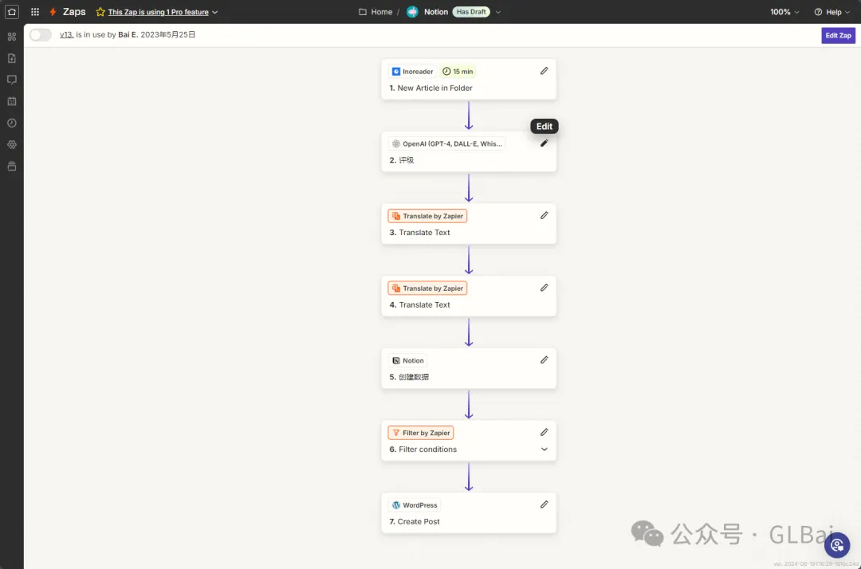Open the gear settings icon in left sidebar
Image resolution: width=861 pixels, height=569 pixels.
[11, 145]
